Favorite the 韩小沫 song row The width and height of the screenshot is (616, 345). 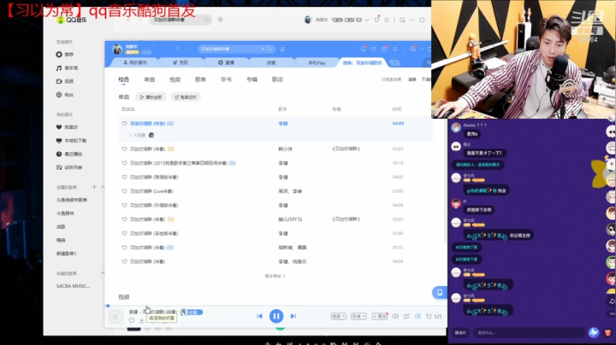[125, 149]
